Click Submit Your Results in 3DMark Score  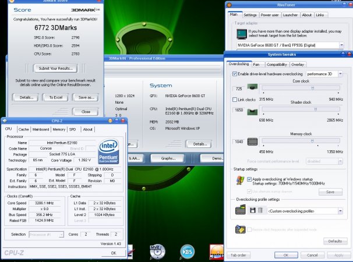point(55,69)
